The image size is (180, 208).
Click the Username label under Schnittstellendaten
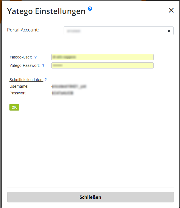[x=19, y=87]
